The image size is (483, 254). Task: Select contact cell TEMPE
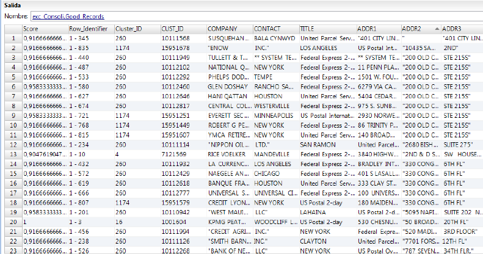[x=276, y=77]
